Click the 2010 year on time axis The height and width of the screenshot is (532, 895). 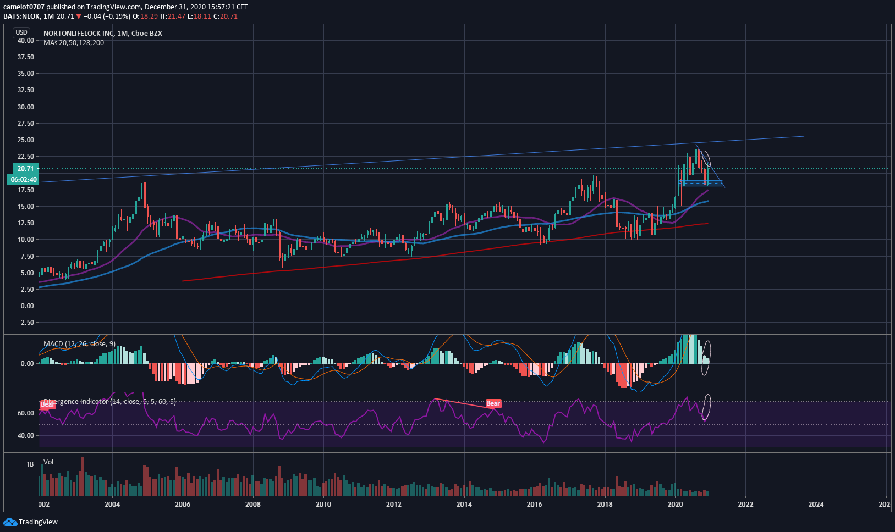[x=323, y=505]
